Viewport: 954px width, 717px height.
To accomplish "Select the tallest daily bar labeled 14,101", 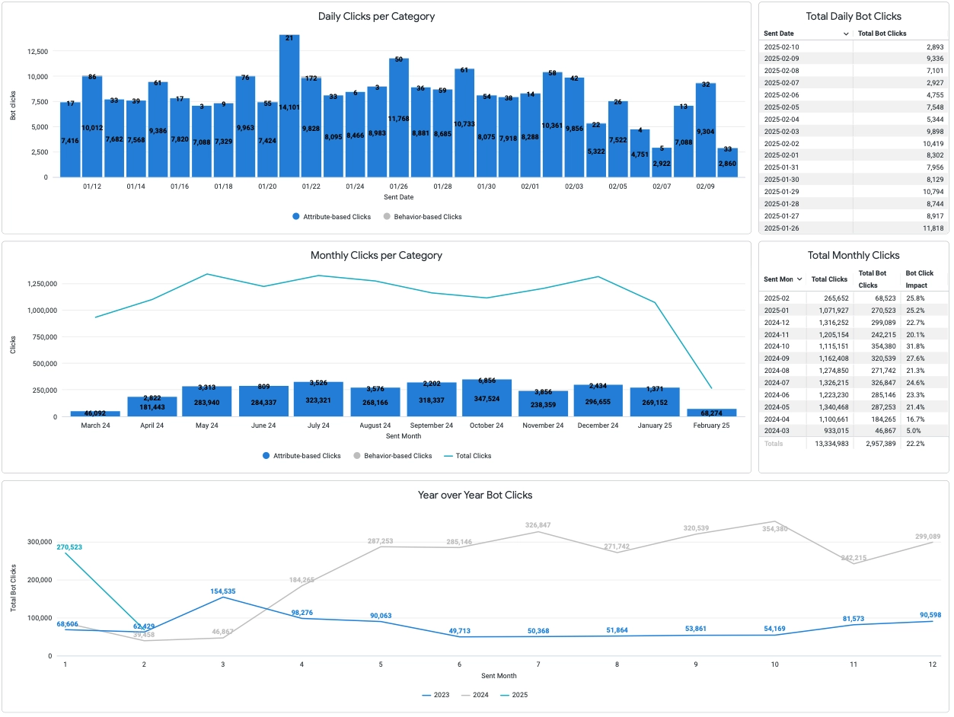I will (x=289, y=106).
